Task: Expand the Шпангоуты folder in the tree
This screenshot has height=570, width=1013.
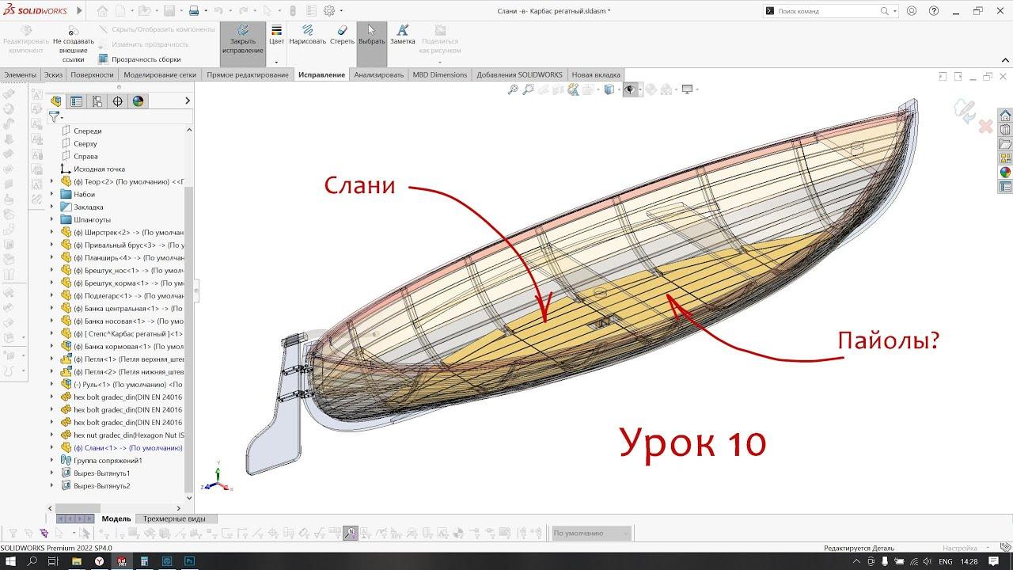Action: [x=52, y=219]
